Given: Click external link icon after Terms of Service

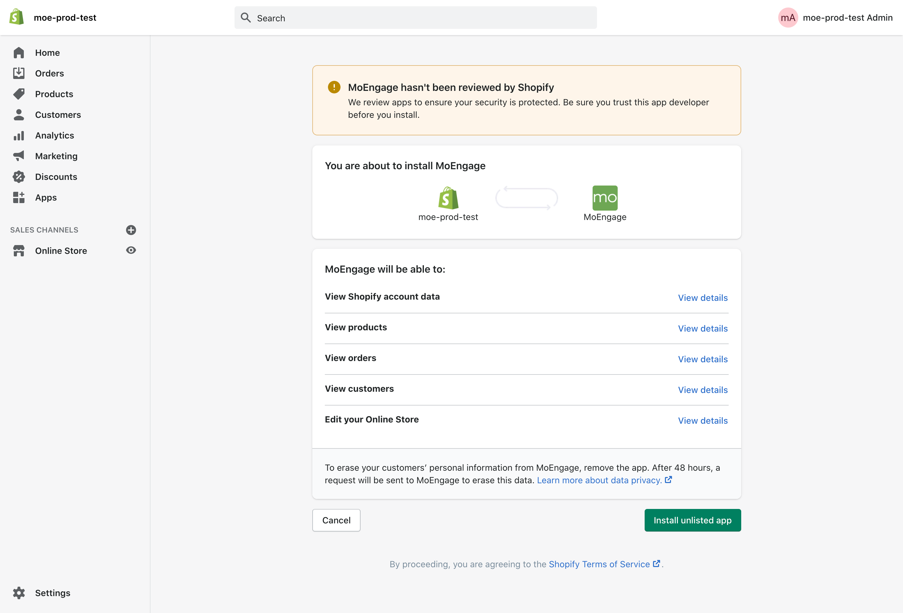Looking at the screenshot, I should [656, 564].
